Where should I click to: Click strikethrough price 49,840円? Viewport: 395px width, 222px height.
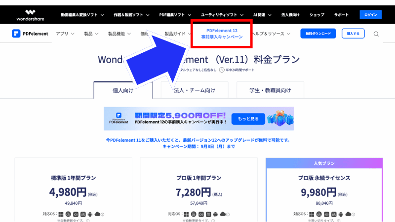pos(73,203)
